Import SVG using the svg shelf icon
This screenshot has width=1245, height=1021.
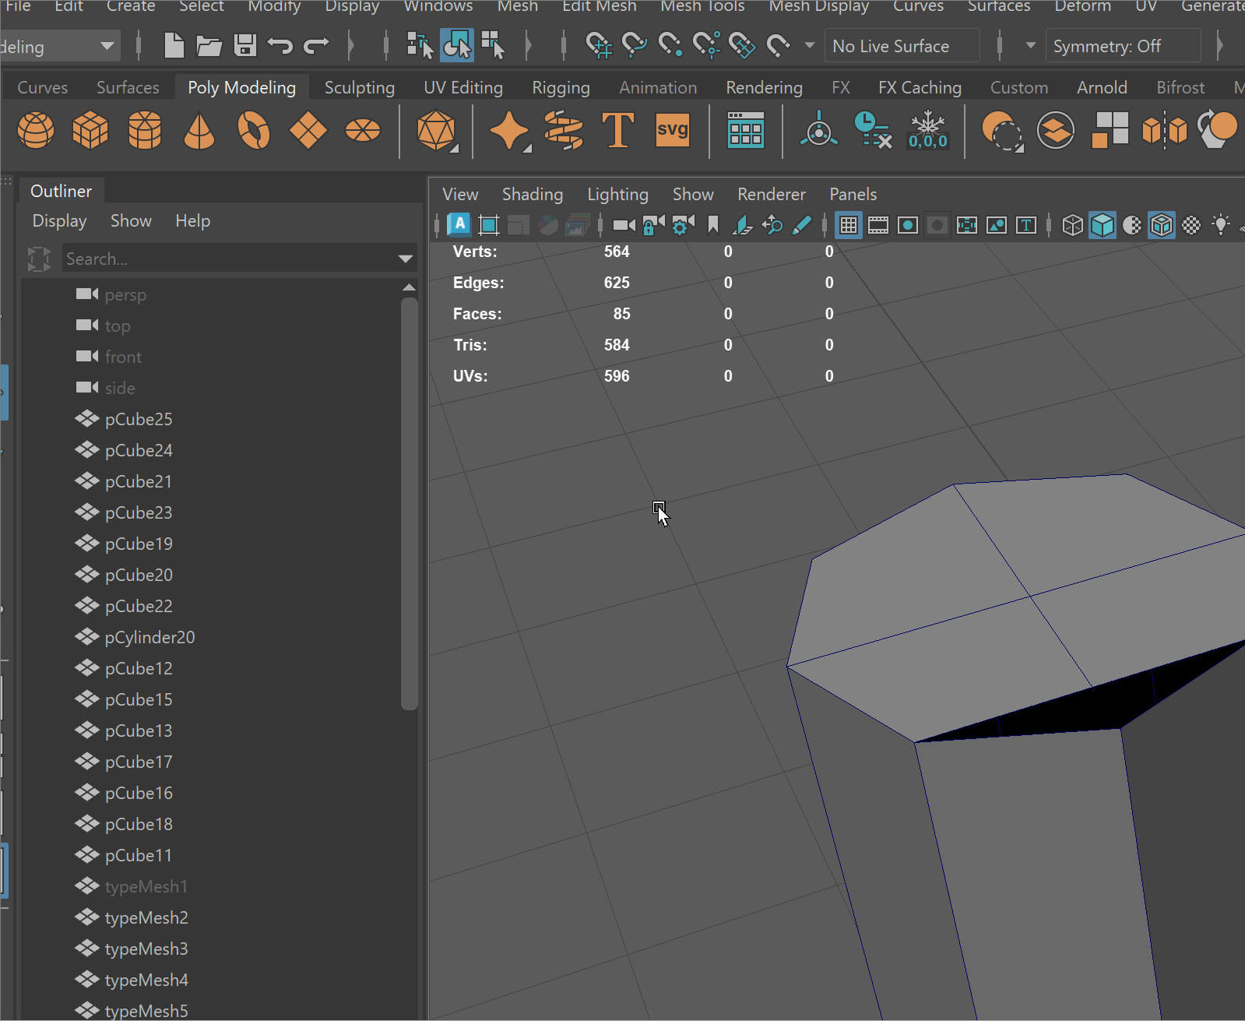pos(672,130)
